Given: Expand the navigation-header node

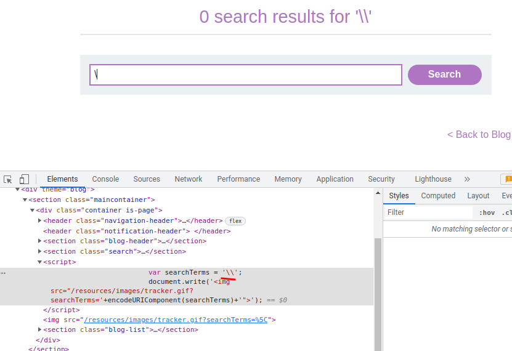Looking at the screenshot, I should pos(39,220).
